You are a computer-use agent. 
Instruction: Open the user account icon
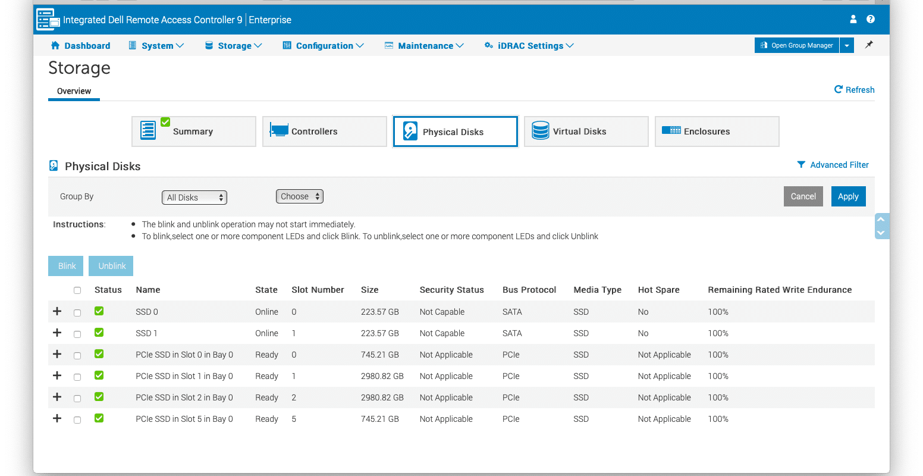[853, 19]
